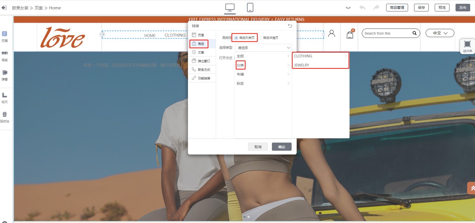The width and height of the screenshot is (475, 223).
Task: Open the 组件库 component library panel
Action: tap(467, 46)
